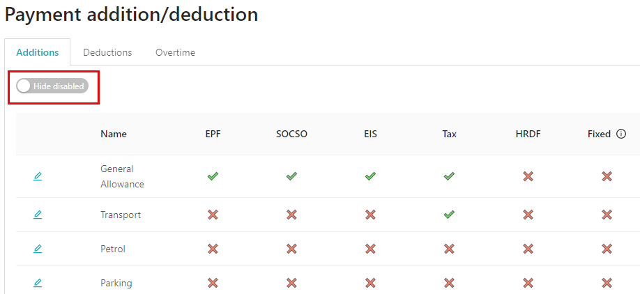640x294 pixels.
Task: Open the Overtime tab
Action: [175, 53]
